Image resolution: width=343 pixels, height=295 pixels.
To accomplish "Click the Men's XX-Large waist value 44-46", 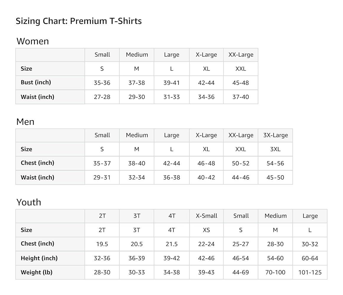I will coord(241,178).
